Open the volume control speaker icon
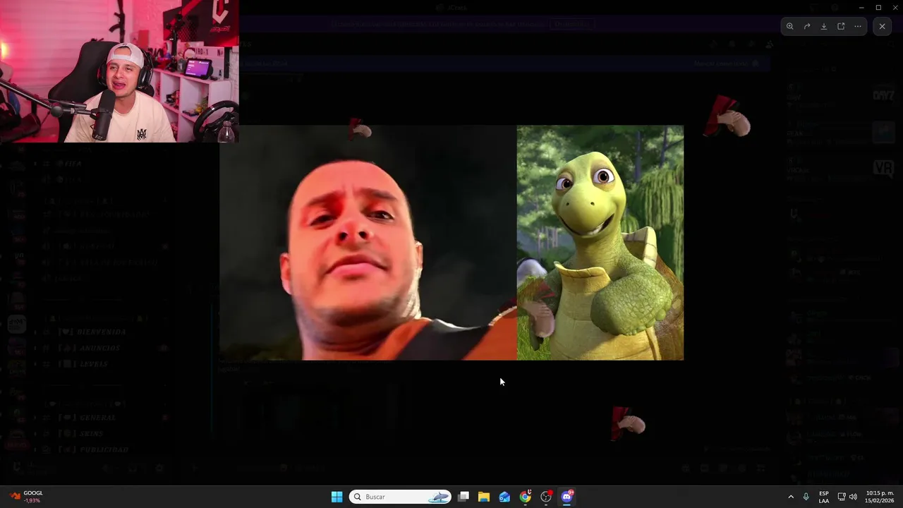 [853, 497]
